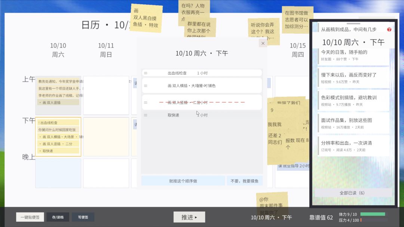Click the 压力 4/100 stress bar
The height and width of the screenshot is (227, 404).
(x=374, y=220)
